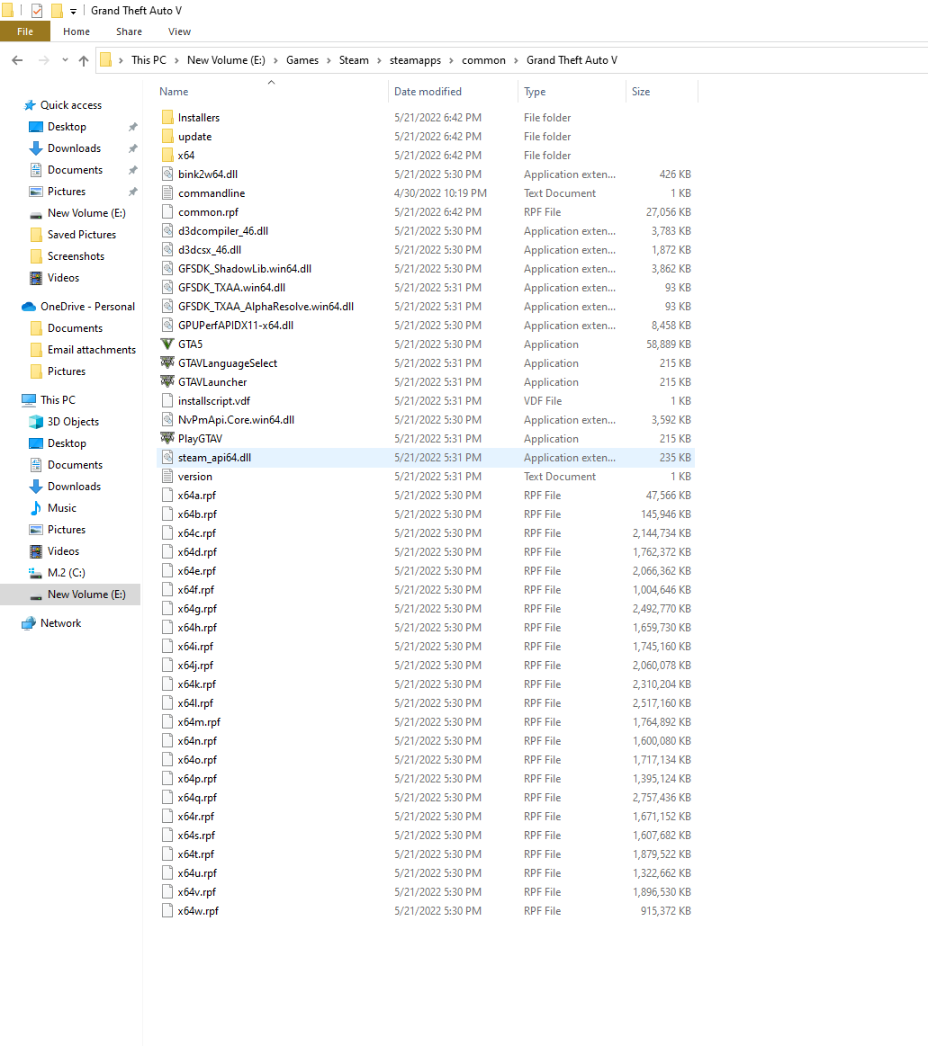Click the Back arrow navigation button
The width and height of the screenshot is (928, 1046).
coord(17,60)
